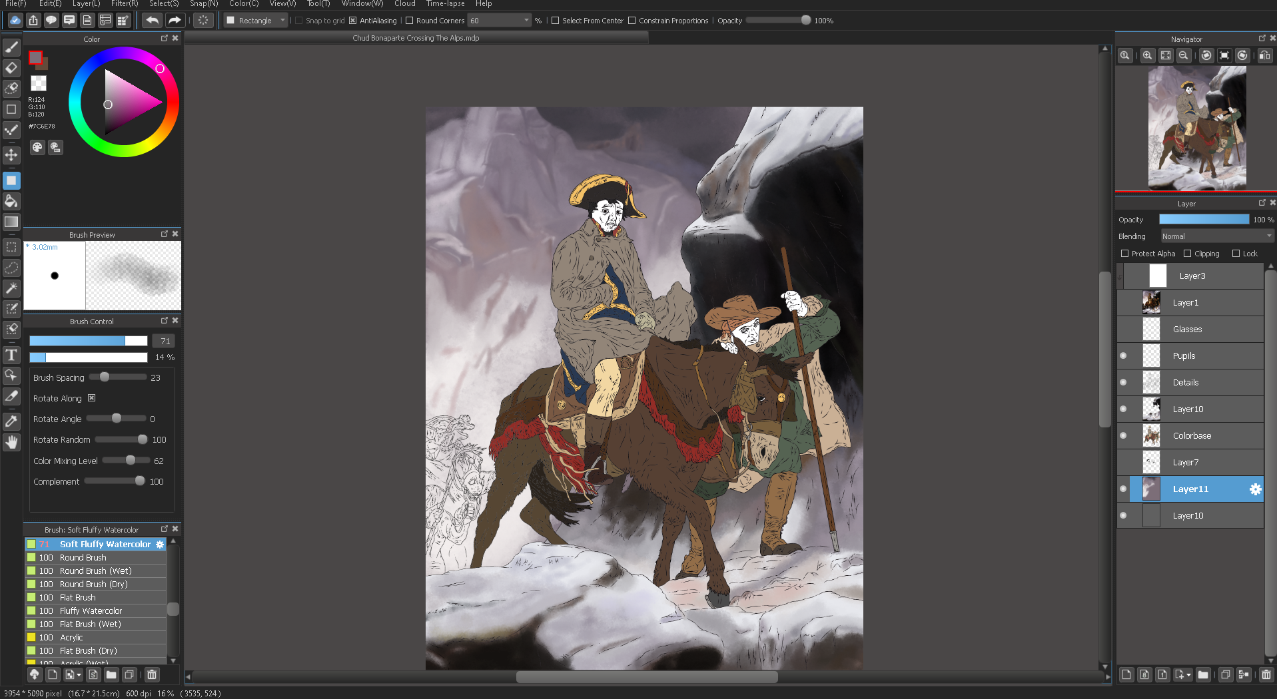
Task: Select the Bucket fill tool
Action: click(x=11, y=201)
